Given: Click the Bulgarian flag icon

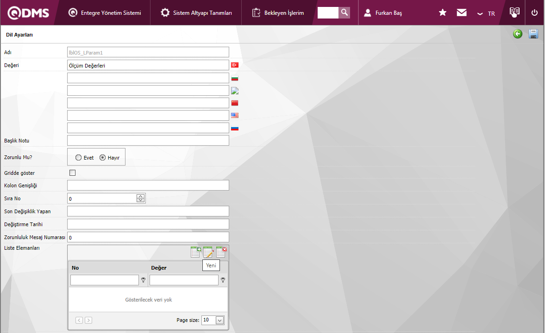Looking at the screenshot, I should click(235, 78).
